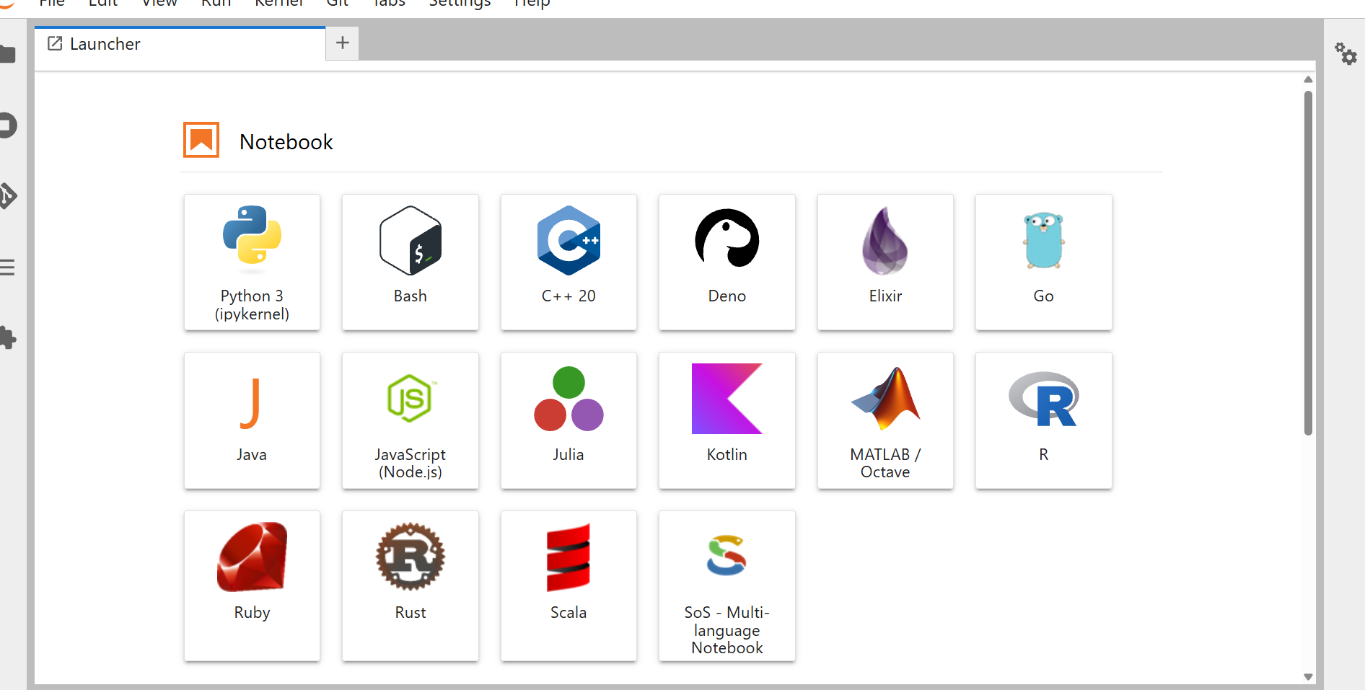Open the Settings menu
Screen dimensions: 1365x690
tap(460, 4)
